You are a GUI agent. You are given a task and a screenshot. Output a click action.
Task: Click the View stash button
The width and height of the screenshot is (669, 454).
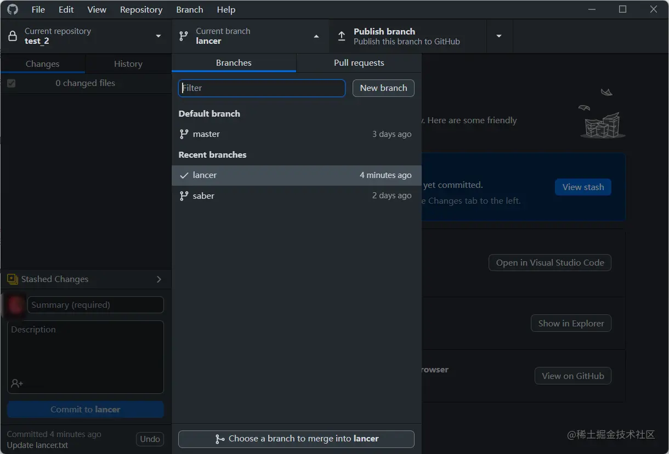coord(583,187)
